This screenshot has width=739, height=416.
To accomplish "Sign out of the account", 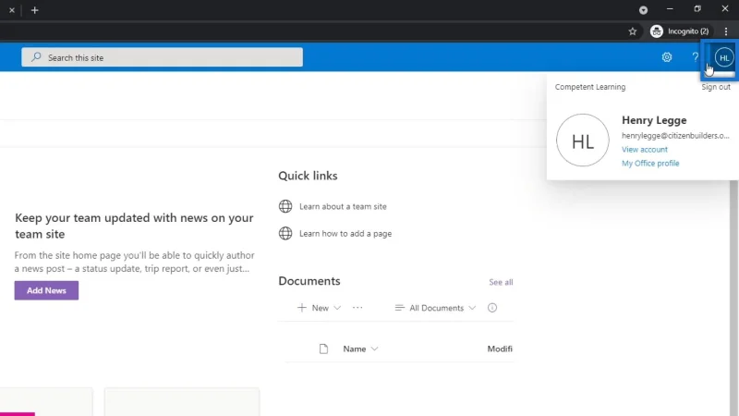I will (715, 87).
